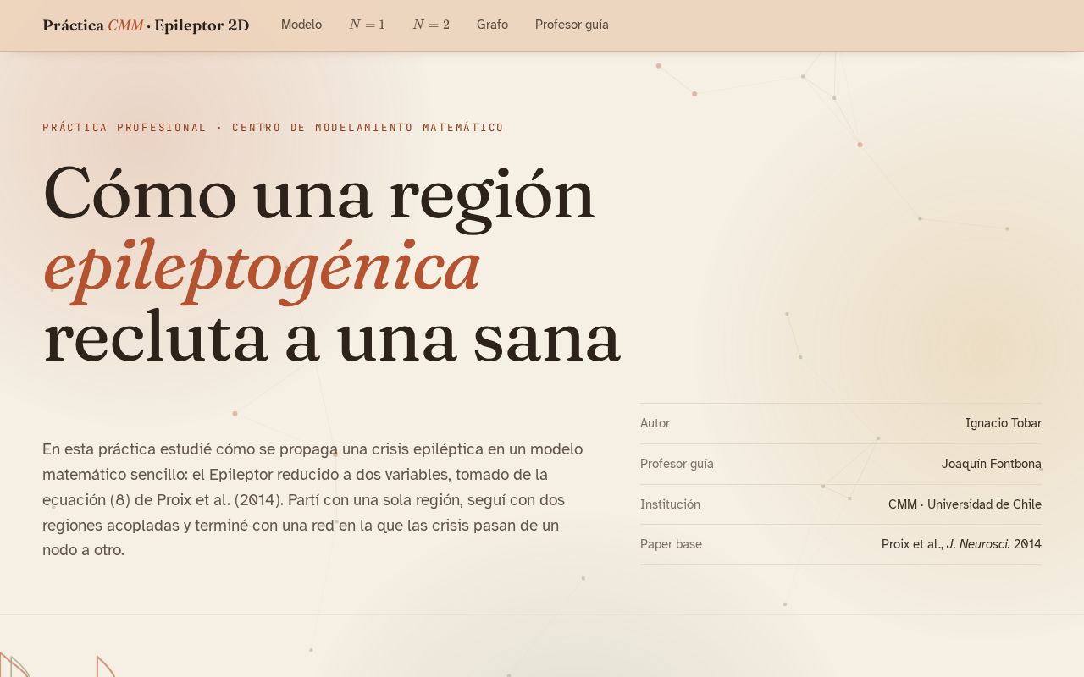Click the Paper base row label
Viewport: 1084px width, 677px height.
[x=671, y=544]
